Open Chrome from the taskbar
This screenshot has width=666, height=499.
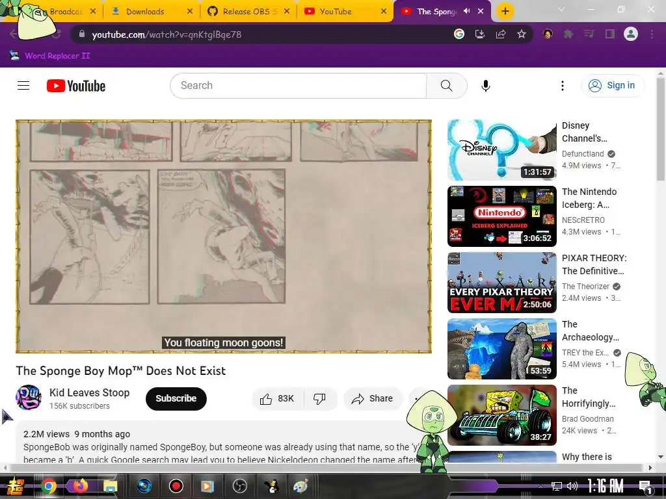tap(48, 486)
